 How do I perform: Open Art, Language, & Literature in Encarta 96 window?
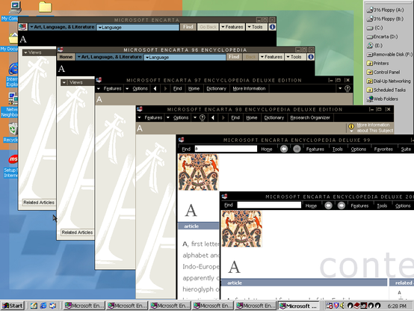click(109, 57)
